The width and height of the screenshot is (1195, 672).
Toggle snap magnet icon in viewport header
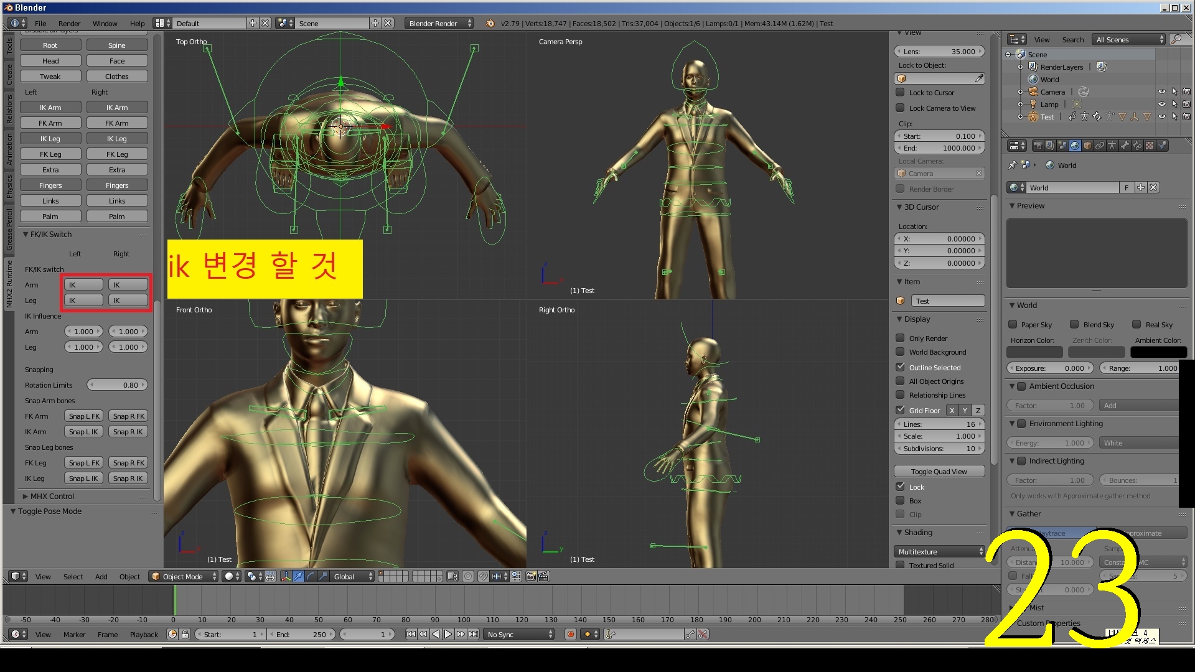484,576
